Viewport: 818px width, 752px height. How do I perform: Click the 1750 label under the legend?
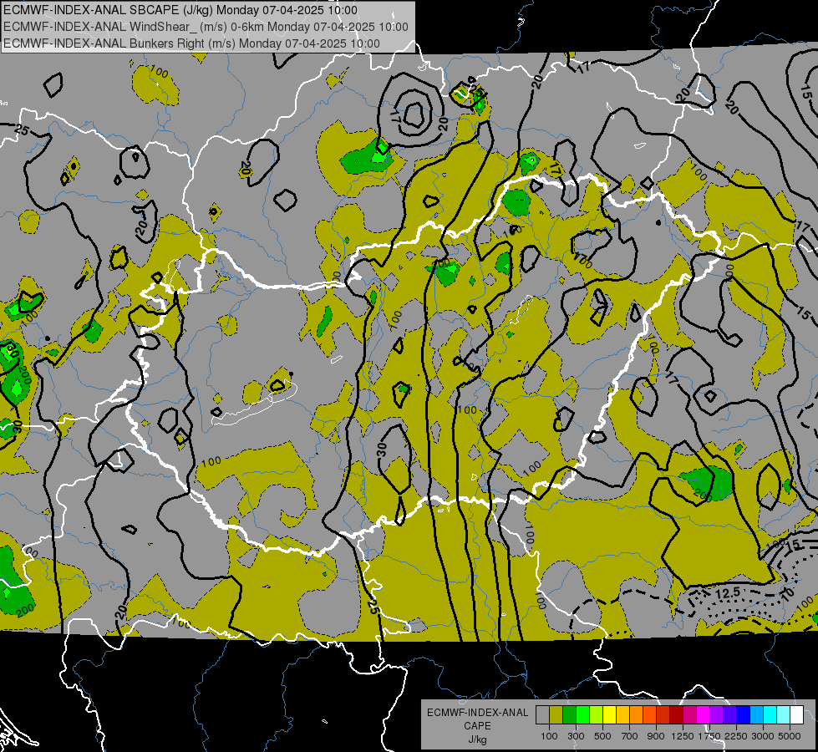coord(709,736)
